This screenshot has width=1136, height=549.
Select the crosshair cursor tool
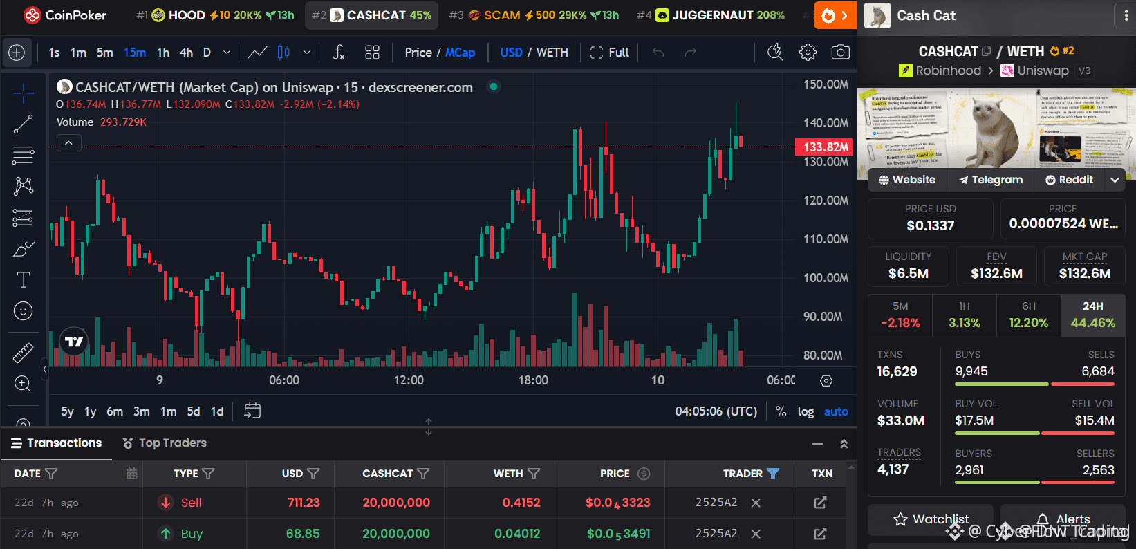click(23, 93)
